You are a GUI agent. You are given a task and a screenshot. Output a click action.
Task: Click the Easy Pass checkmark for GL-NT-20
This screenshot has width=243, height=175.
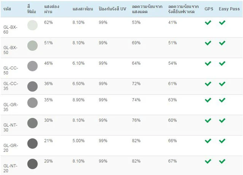point(222,161)
